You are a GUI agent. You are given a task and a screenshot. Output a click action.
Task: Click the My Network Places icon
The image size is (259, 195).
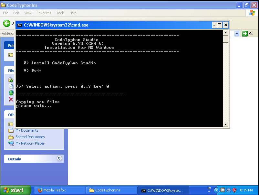11,143
